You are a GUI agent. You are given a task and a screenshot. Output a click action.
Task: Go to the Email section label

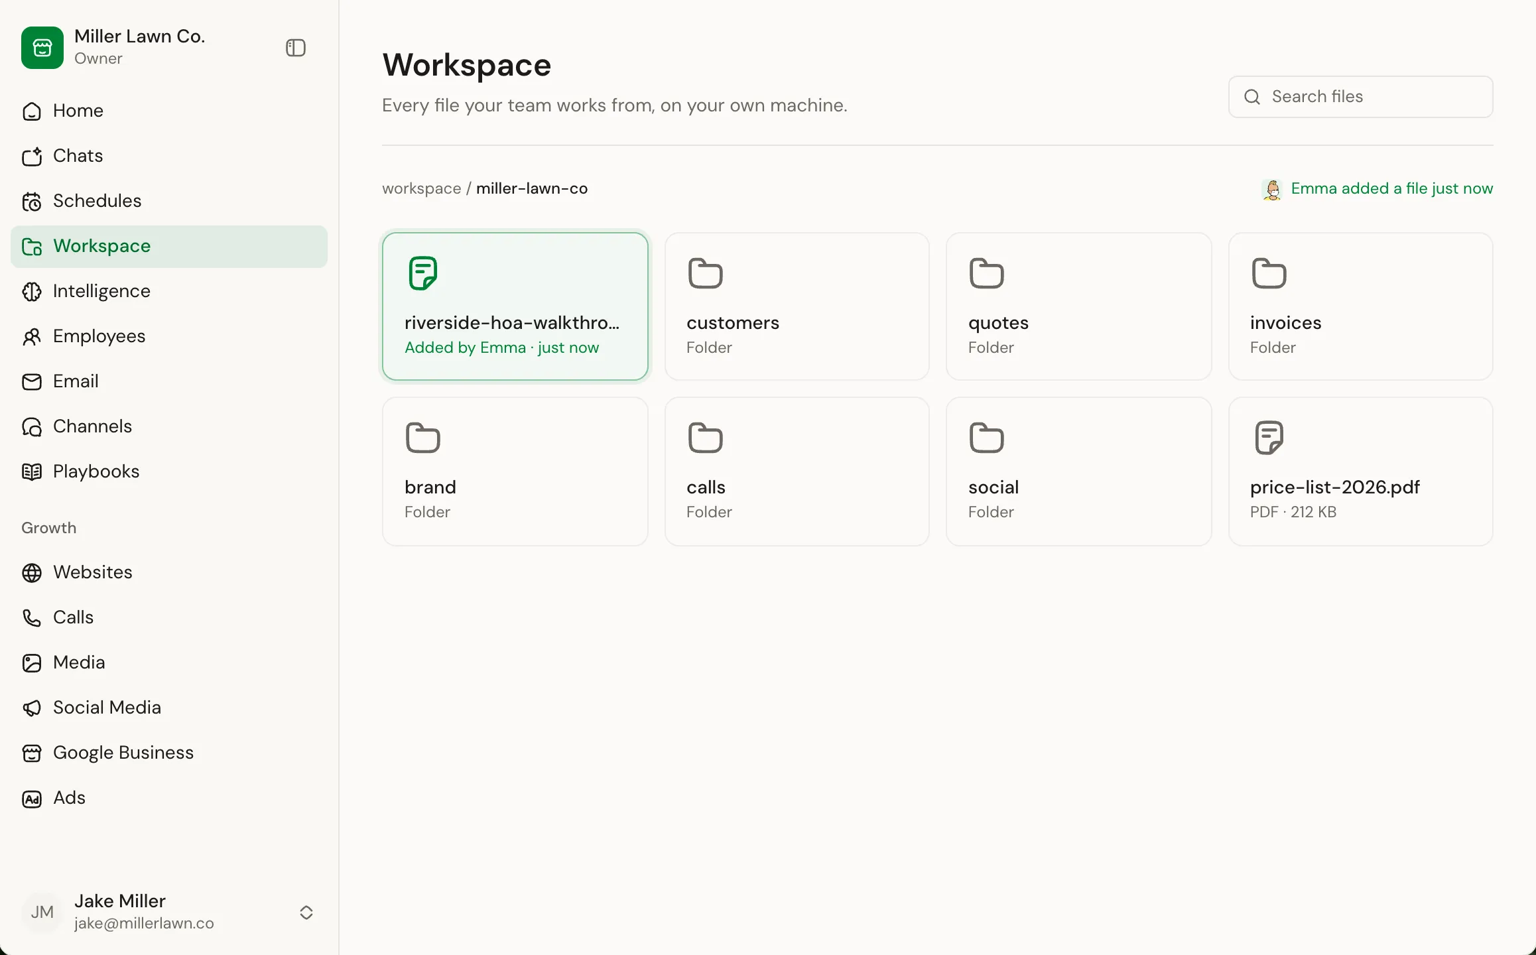coord(76,381)
